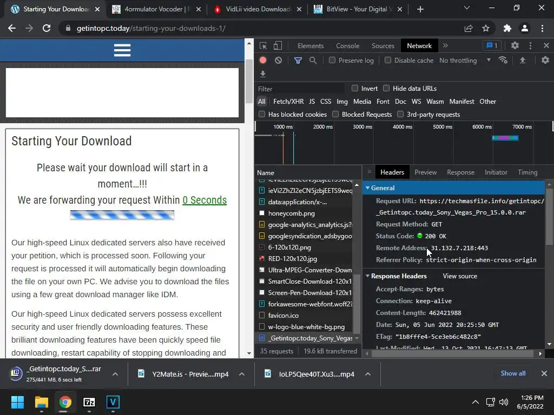Click the Export HAR download icon
The height and width of the screenshot is (415, 554).
(263, 73)
